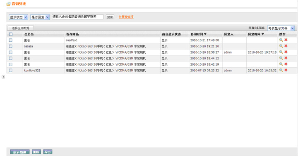This screenshot has width=298, height=156.
Task: Click the 导出 export button
Action: pyautogui.click(x=48, y=152)
